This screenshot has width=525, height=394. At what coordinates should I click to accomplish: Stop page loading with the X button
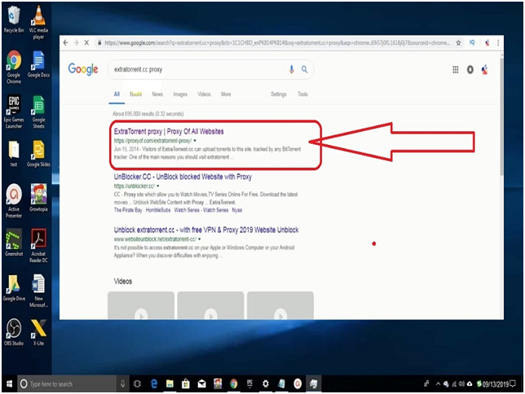pos(86,43)
